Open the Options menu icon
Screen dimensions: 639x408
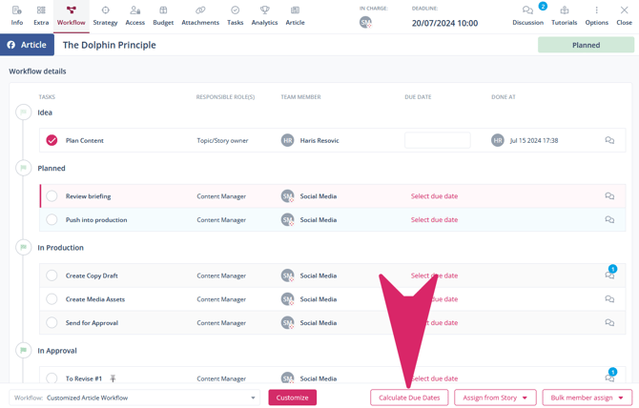597,11
